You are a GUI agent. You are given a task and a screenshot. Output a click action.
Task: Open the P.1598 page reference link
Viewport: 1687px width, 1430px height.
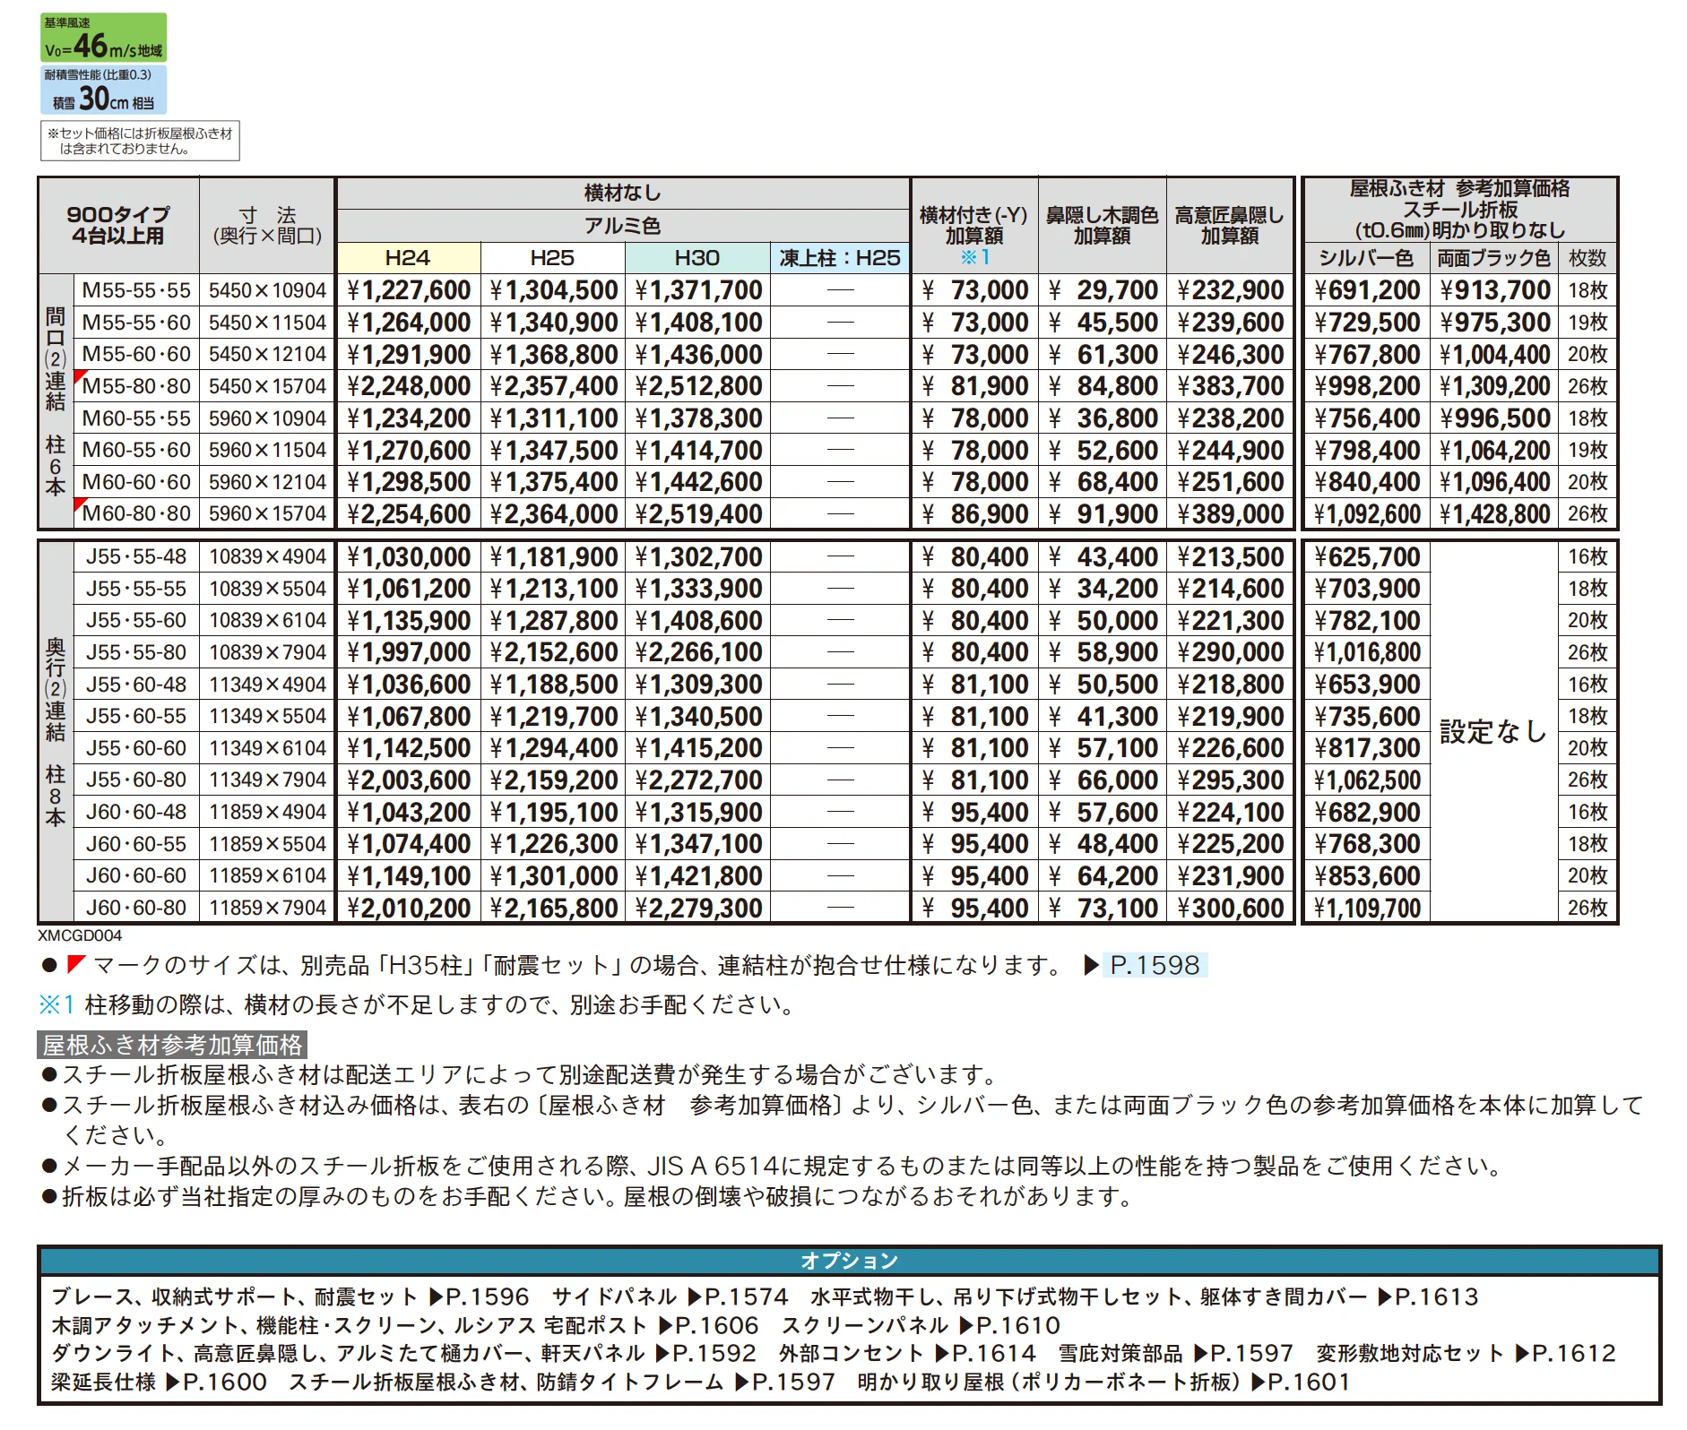click(1154, 965)
